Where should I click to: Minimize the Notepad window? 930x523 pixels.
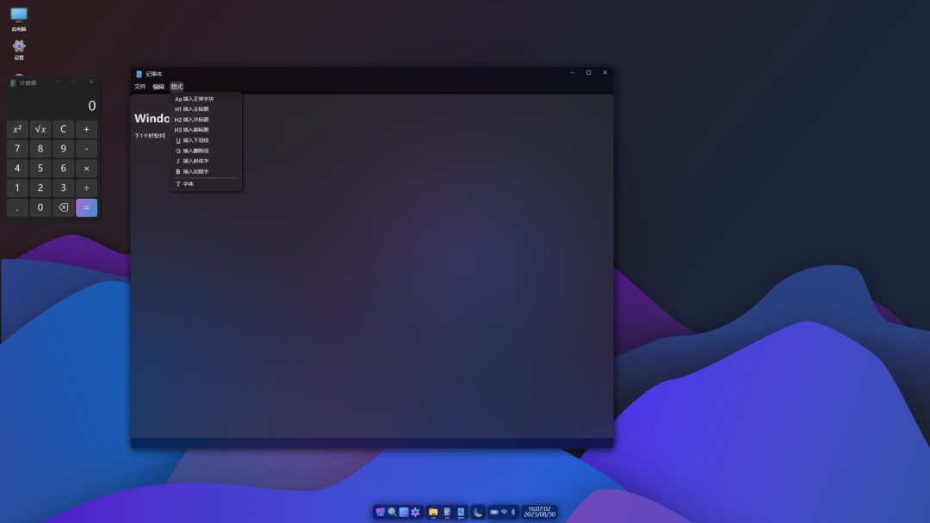point(573,73)
